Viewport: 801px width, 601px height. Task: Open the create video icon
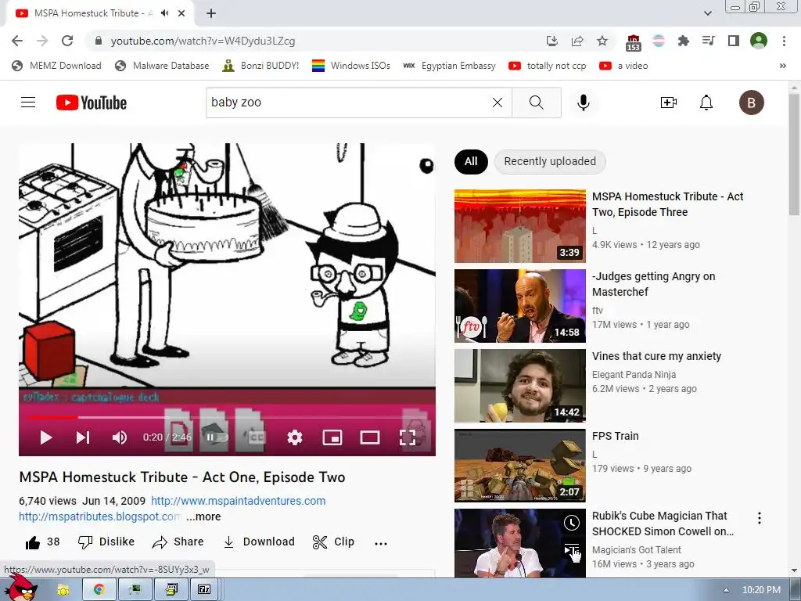pyautogui.click(x=669, y=103)
